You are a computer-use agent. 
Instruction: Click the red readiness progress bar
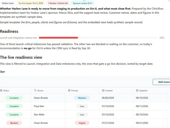click(x=58, y=38)
